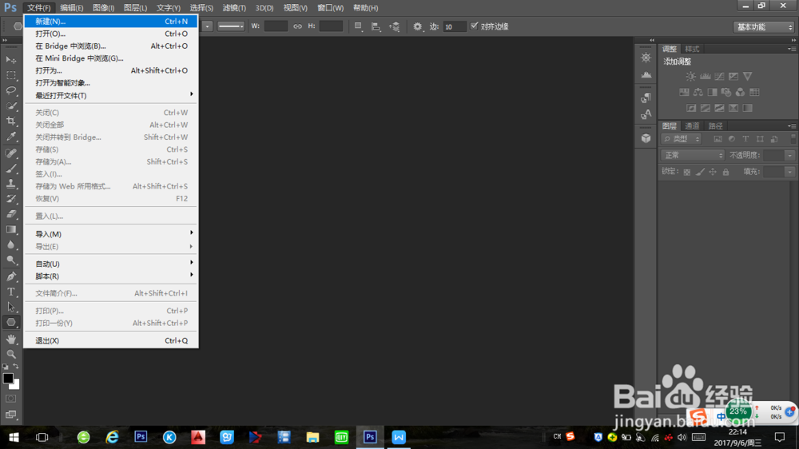The width and height of the screenshot is (799, 449).
Task: Open 滤镜(T) menu
Action: pyautogui.click(x=234, y=8)
